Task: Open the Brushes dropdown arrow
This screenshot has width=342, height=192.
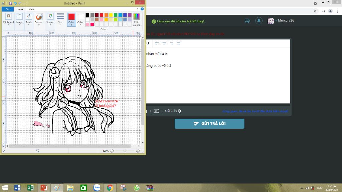Action: (x=39, y=25)
